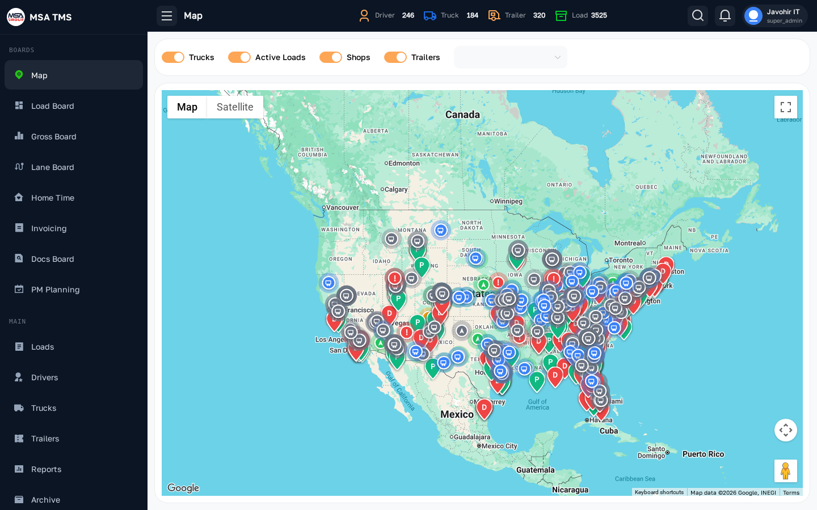The width and height of the screenshot is (817, 510).
Task: Select the Map view tab
Action: pyautogui.click(x=187, y=107)
